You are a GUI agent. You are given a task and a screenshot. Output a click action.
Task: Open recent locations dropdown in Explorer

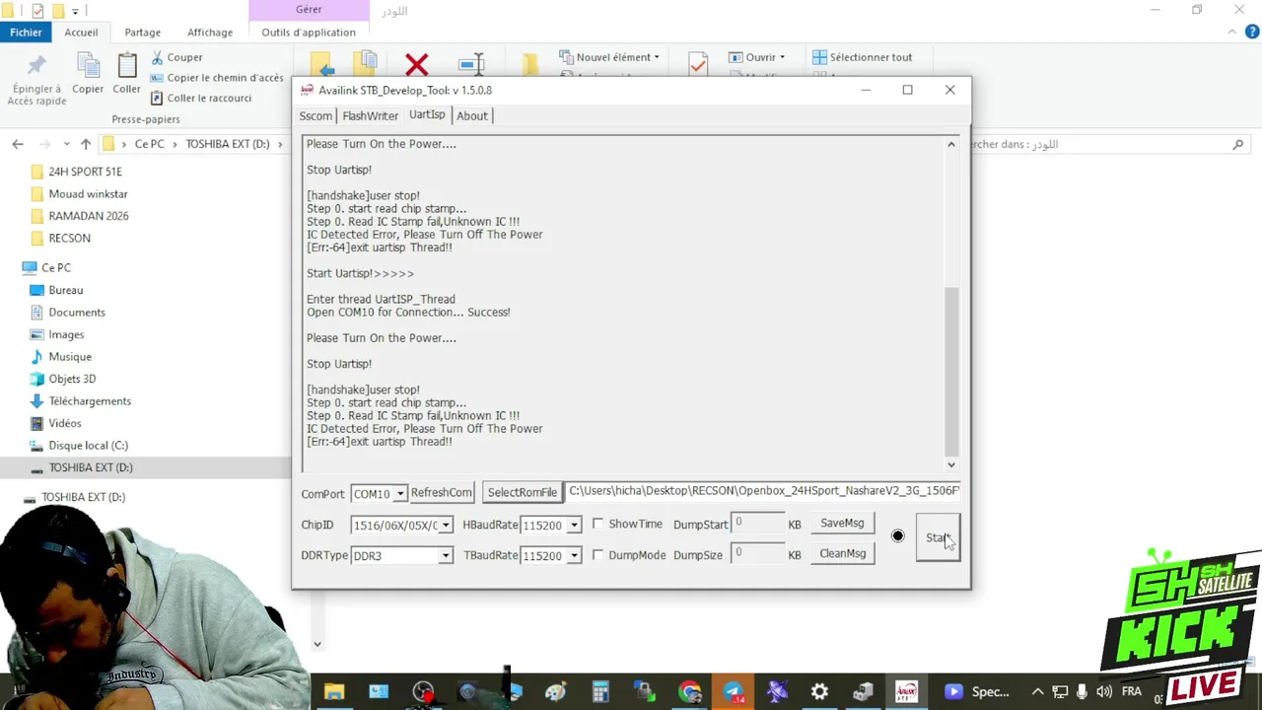pos(66,144)
